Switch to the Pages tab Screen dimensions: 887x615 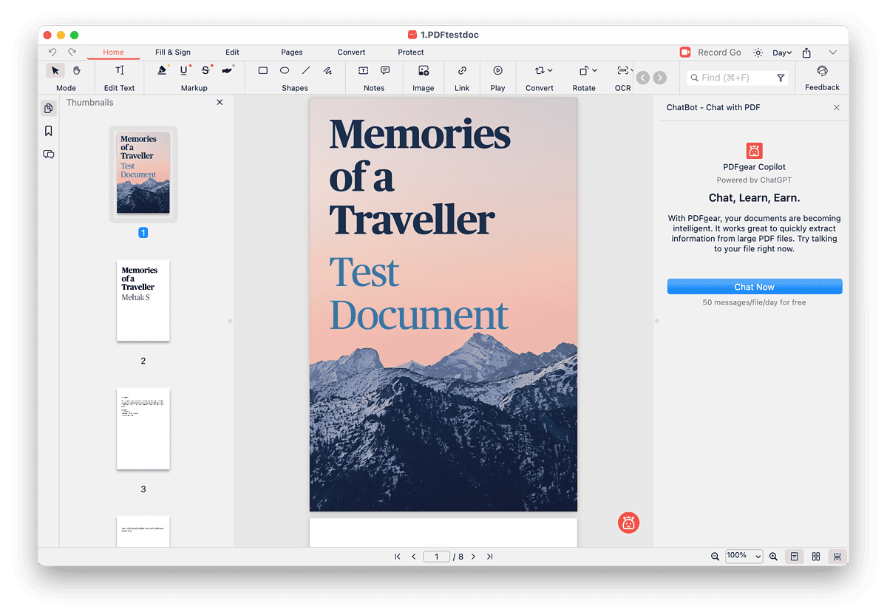pos(291,52)
